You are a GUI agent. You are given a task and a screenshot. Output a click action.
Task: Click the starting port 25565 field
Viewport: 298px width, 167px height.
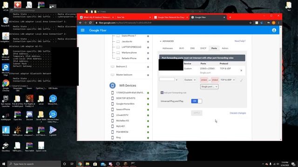(204, 80)
